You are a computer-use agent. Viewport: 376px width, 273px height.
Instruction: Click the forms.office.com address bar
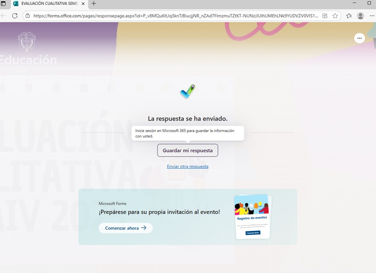(x=176, y=16)
